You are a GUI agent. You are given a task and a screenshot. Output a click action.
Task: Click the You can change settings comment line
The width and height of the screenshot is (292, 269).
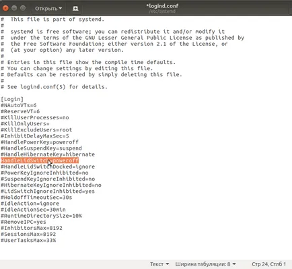[77, 68]
